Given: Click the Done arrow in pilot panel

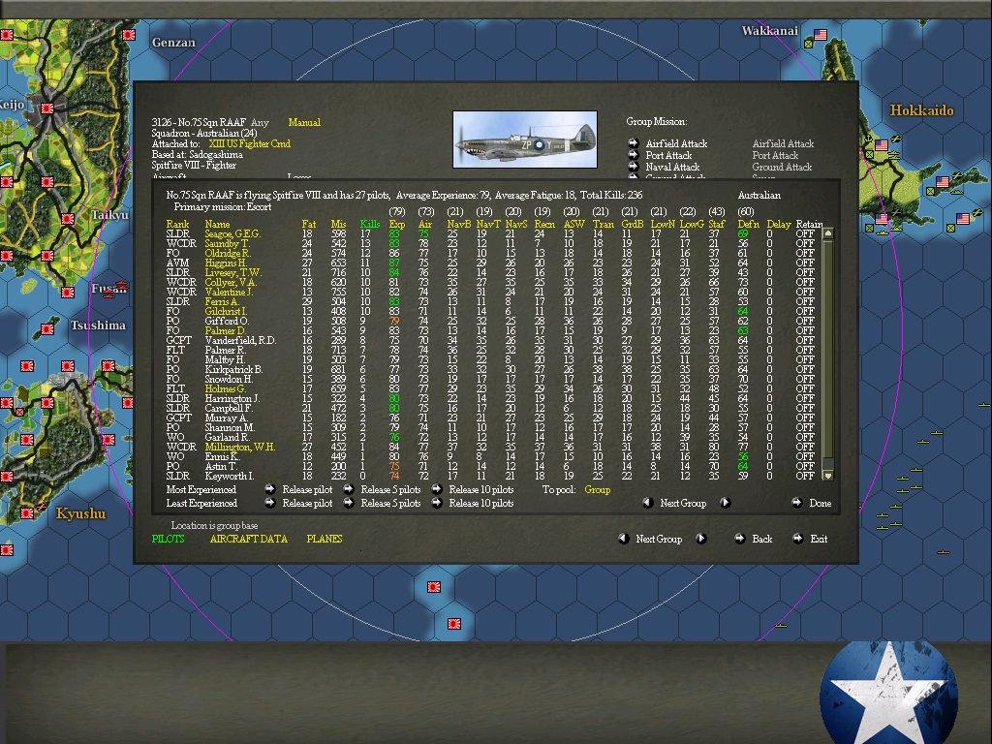Looking at the screenshot, I should pyautogui.click(x=797, y=503).
